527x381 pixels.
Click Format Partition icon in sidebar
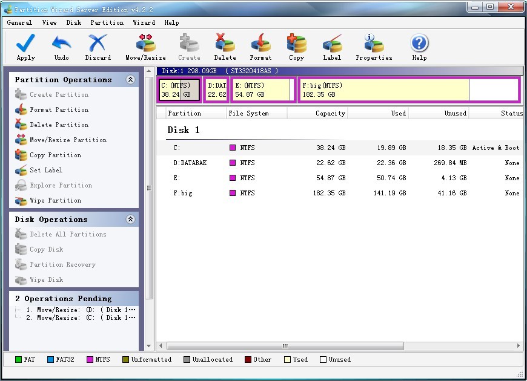[21, 109]
